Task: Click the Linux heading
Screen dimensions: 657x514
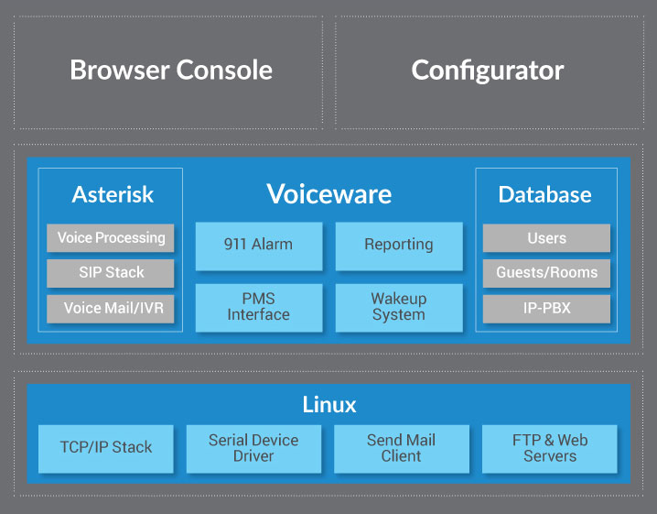Action: point(329,404)
